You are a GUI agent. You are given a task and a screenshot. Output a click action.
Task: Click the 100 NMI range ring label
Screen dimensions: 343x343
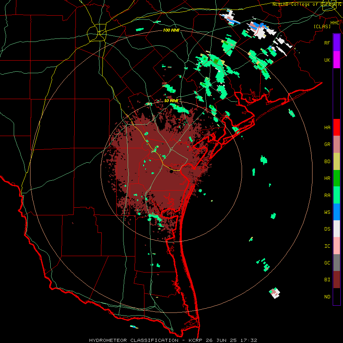(x=171, y=30)
